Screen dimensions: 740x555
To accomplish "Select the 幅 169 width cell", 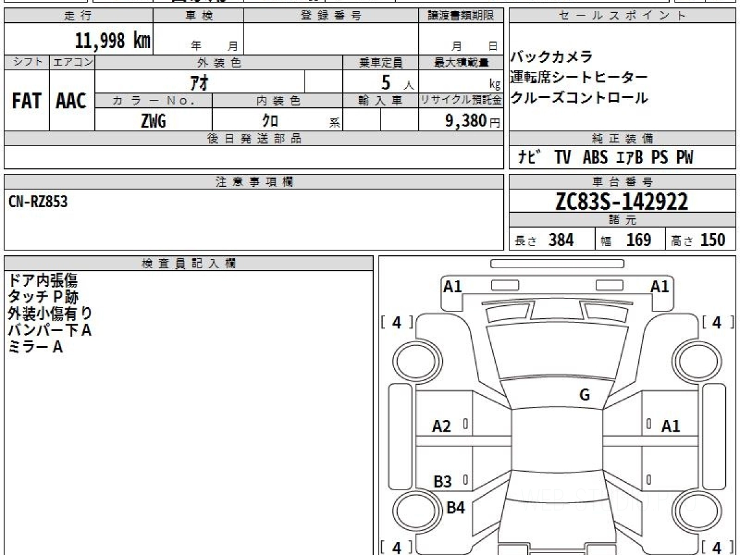I will coord(630,240).
